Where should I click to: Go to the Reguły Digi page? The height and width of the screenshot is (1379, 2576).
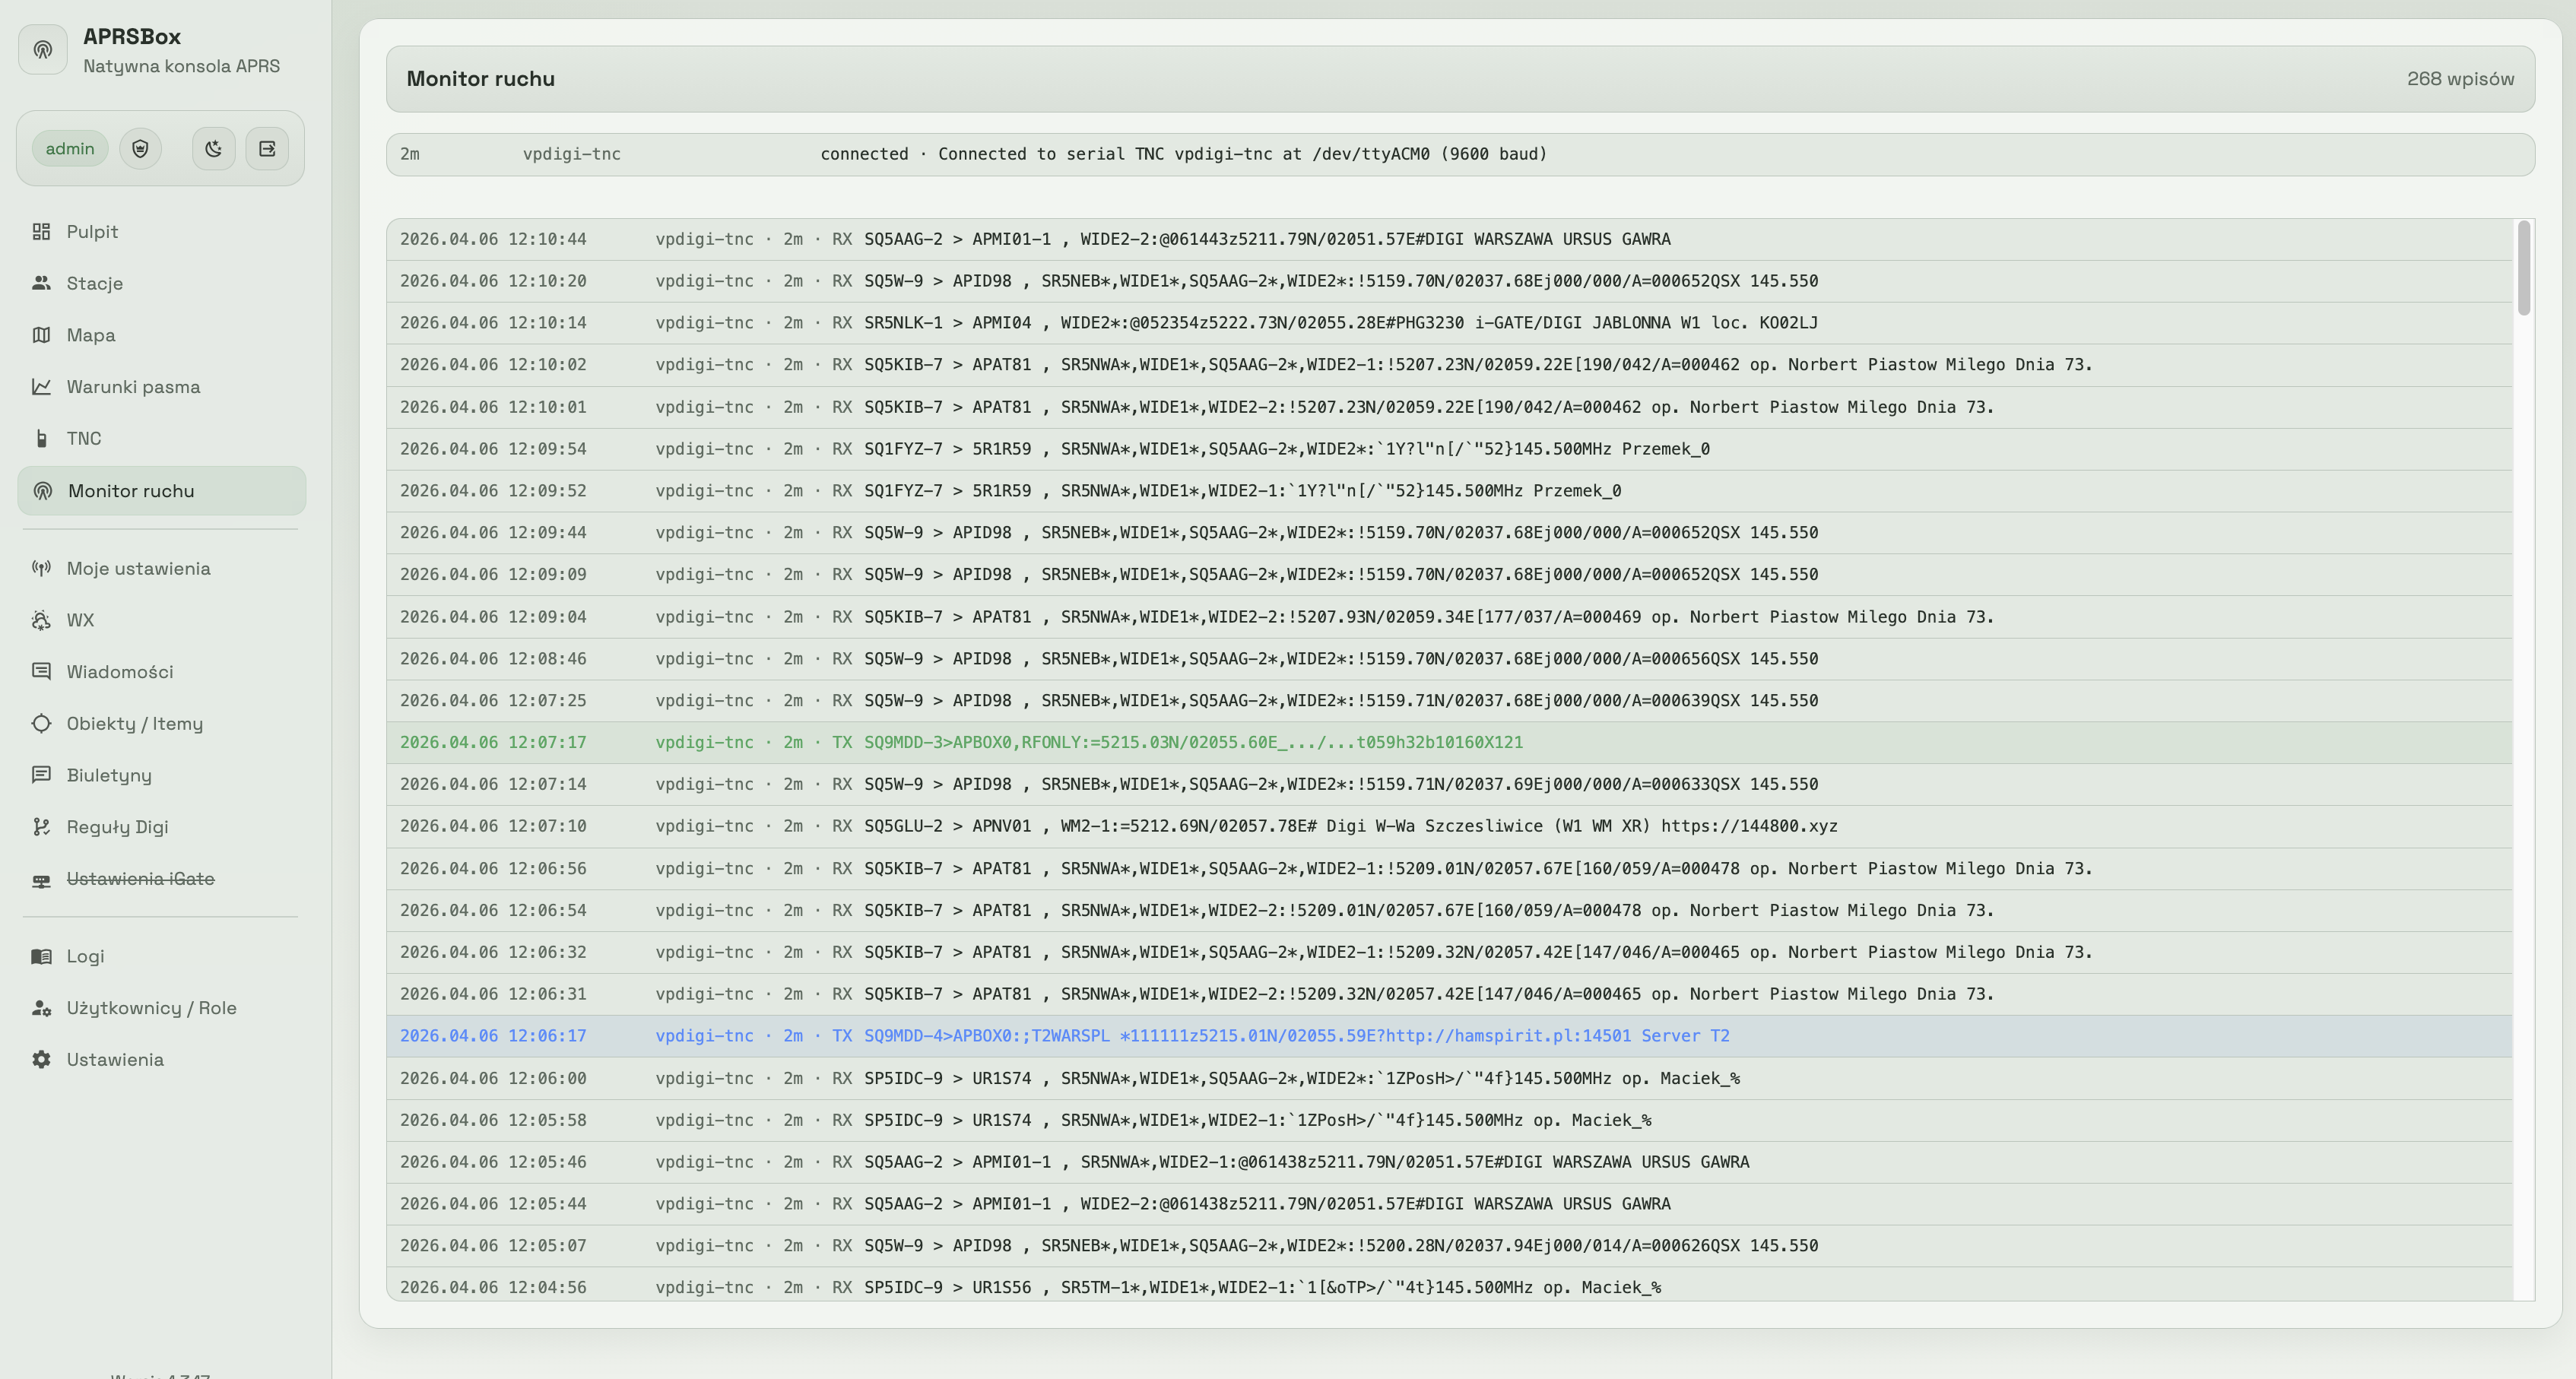[117, 827]
